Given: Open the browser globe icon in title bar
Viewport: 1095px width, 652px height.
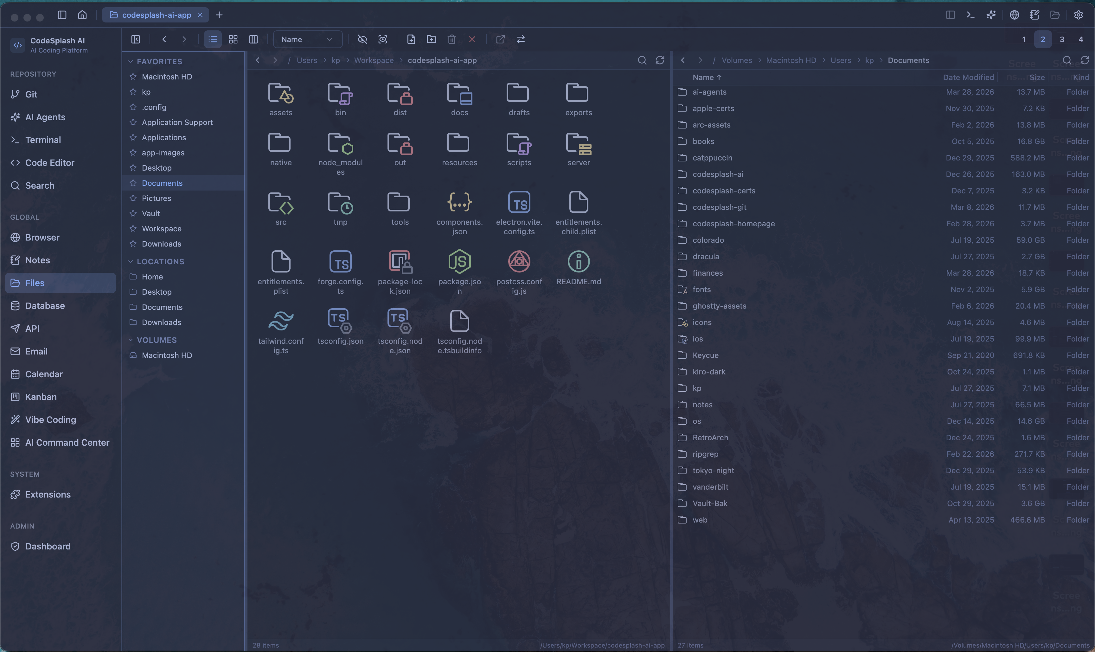Looking at the screenshot, I should pyautogui.click(x=1015, y=15).
